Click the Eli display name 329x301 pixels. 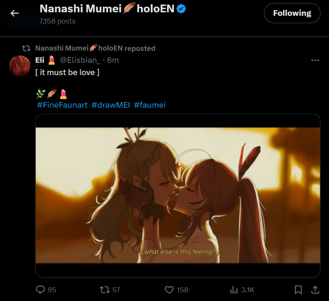coord(40,60)
